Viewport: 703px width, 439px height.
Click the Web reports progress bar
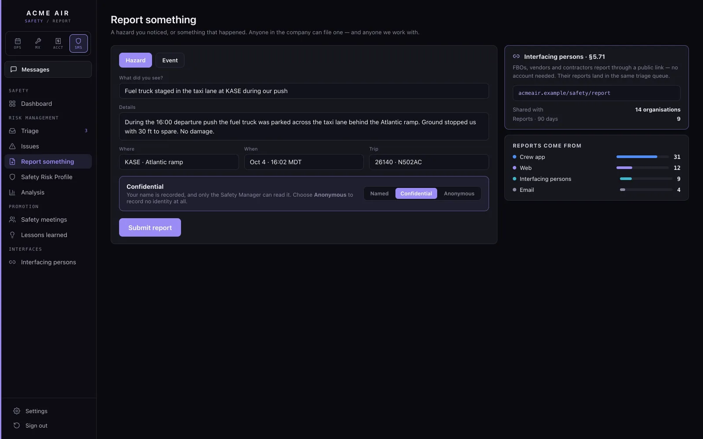643,168
